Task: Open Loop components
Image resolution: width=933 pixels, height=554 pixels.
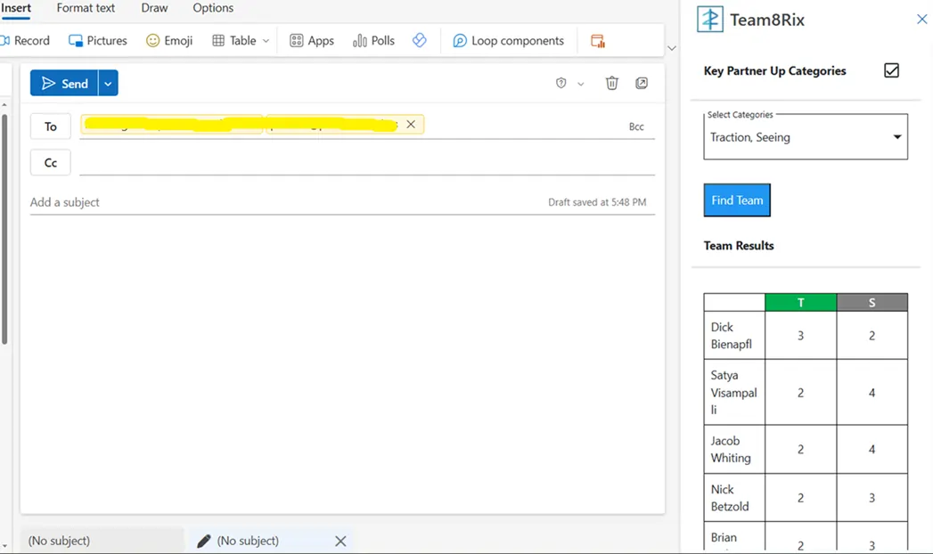Action: 509,40
